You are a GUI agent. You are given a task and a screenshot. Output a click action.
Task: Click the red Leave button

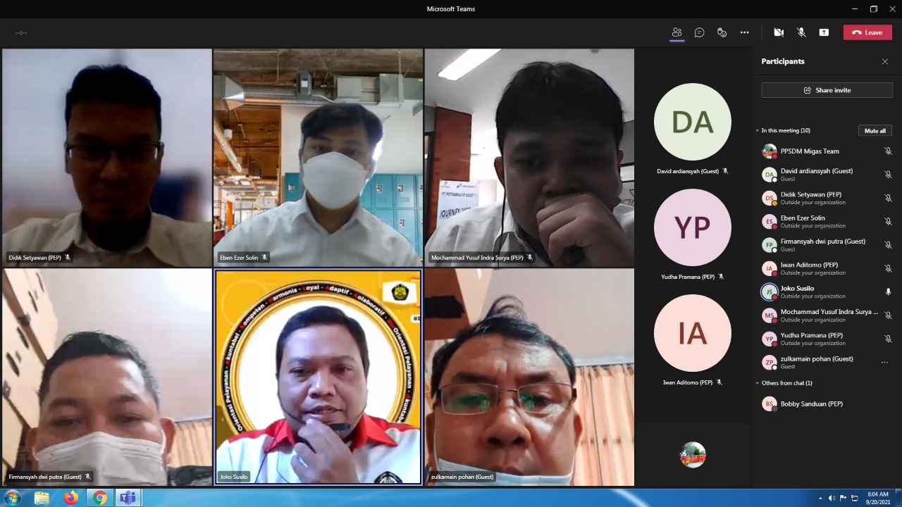(x=867, y=32)
